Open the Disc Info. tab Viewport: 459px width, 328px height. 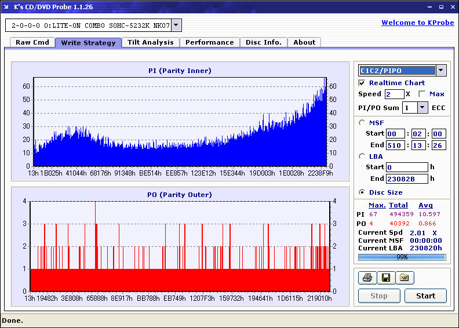264,42
